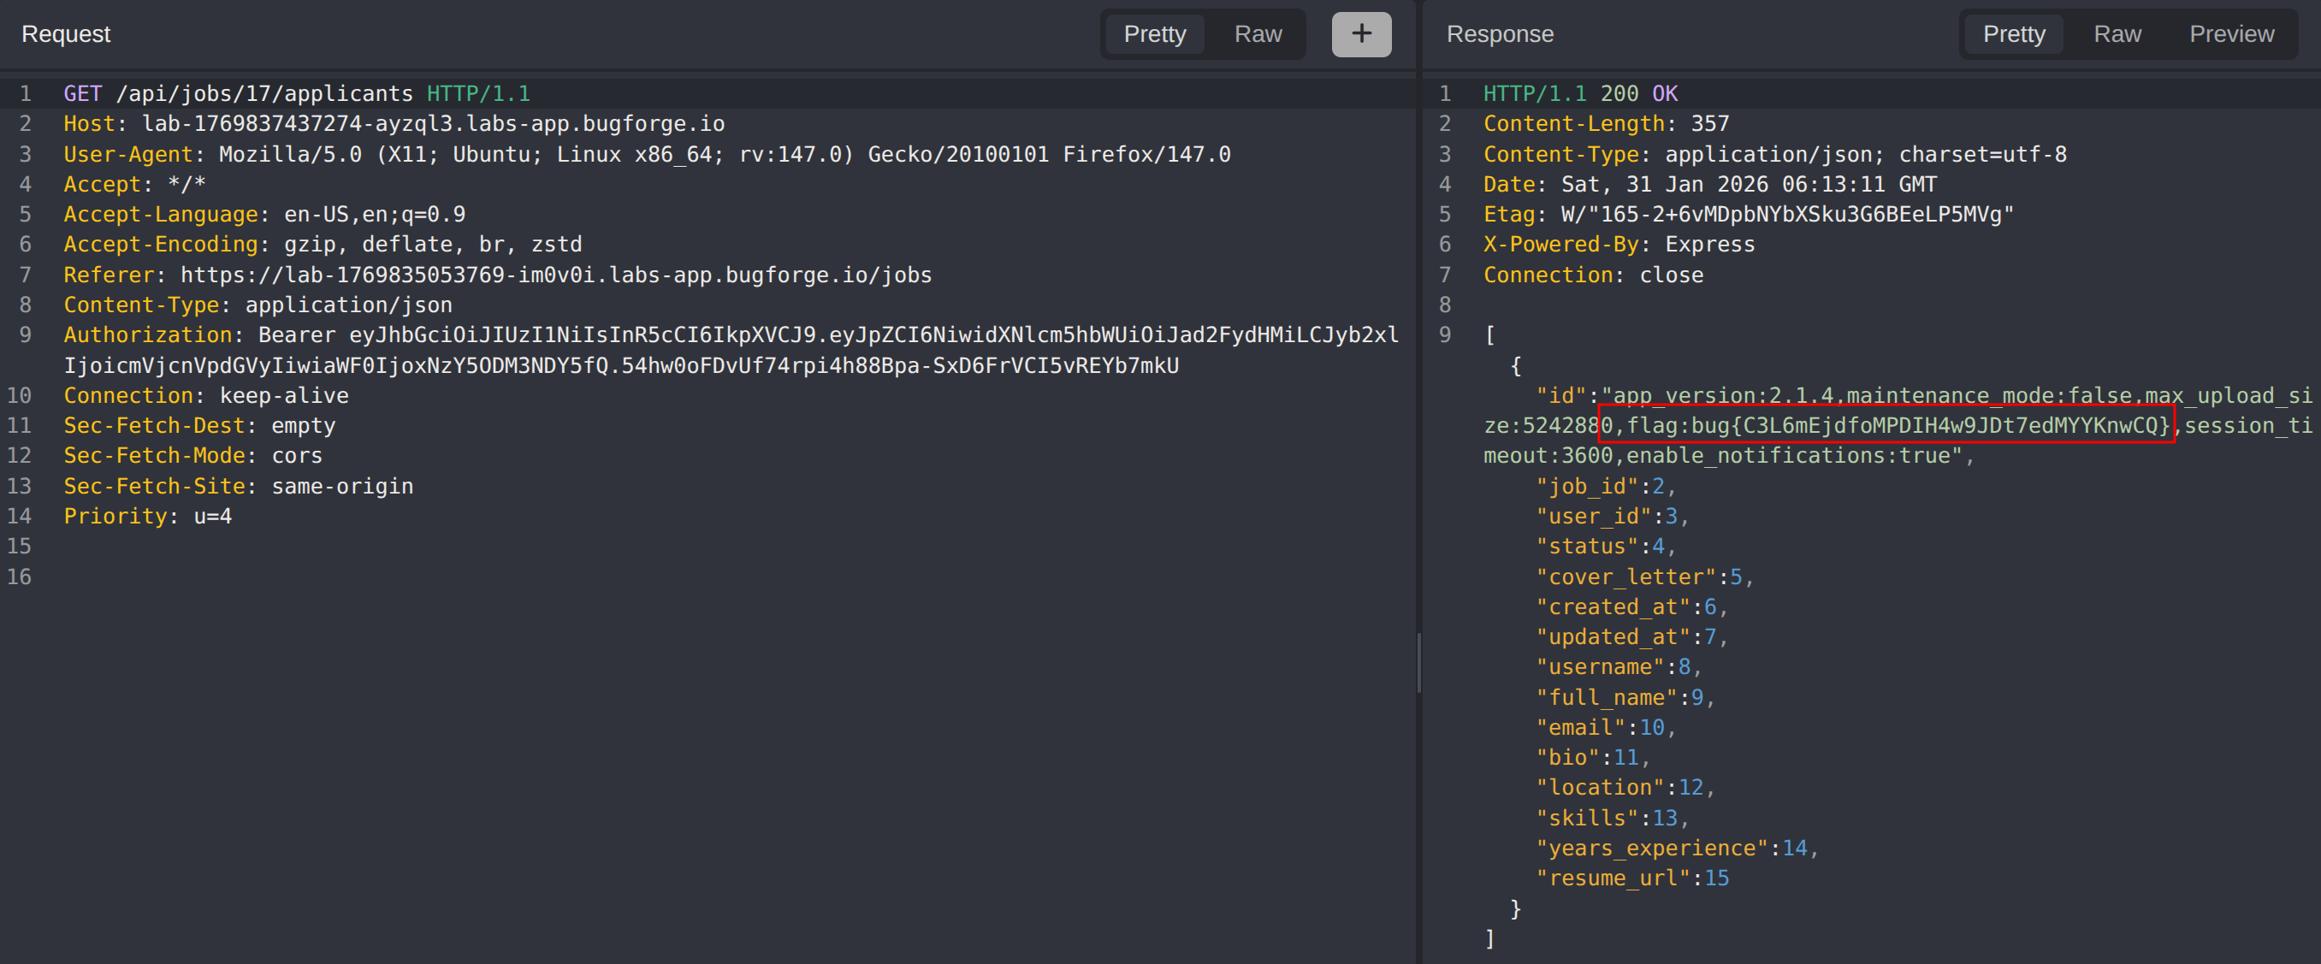Image resolution: width=2321 pixels, height=964 pixels.
Task: Click the resume_url key in JSON response
Action: pyautogui.click(x=1612, y=878)
